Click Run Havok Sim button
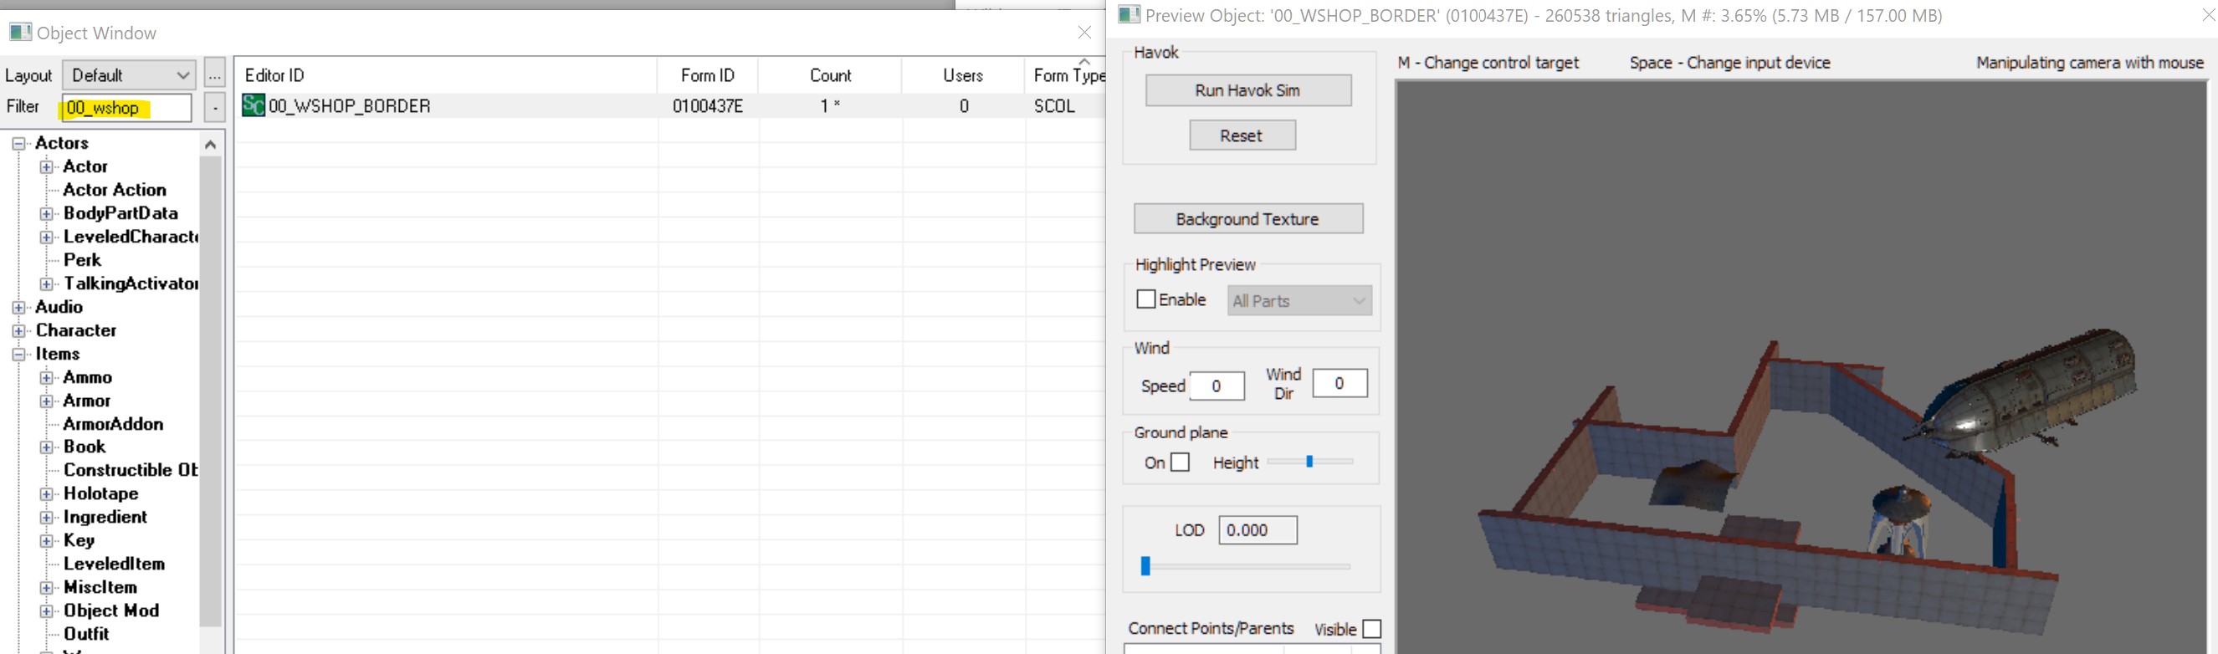 1247,90
